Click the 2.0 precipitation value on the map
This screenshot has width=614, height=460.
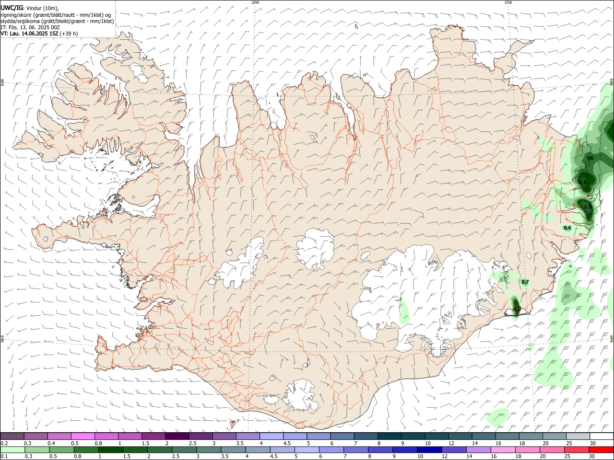583,183
